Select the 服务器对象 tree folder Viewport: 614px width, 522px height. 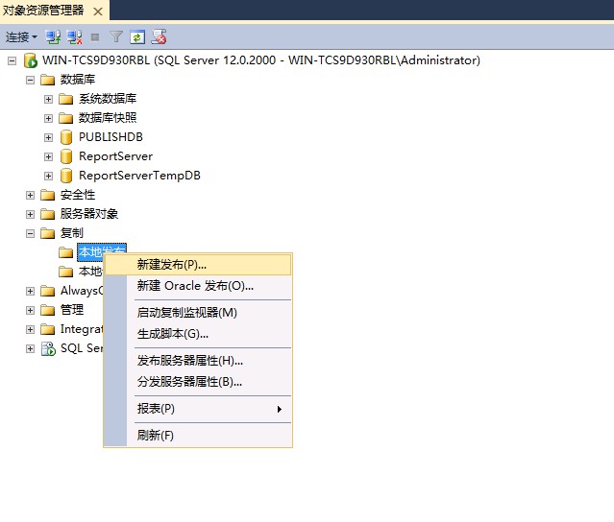(89, 214)
